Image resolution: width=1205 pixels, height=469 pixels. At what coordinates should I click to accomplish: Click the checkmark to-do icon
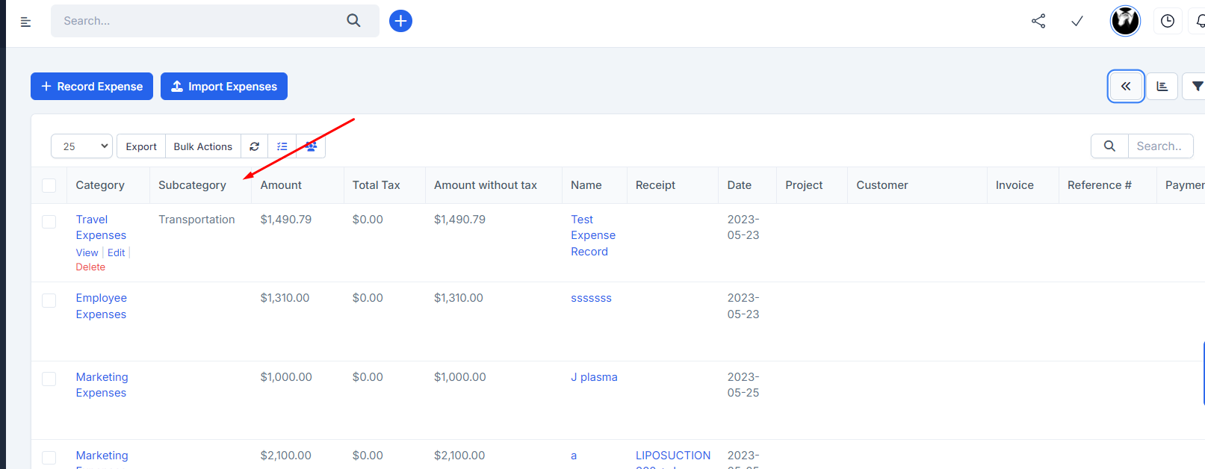point(1077,21)
